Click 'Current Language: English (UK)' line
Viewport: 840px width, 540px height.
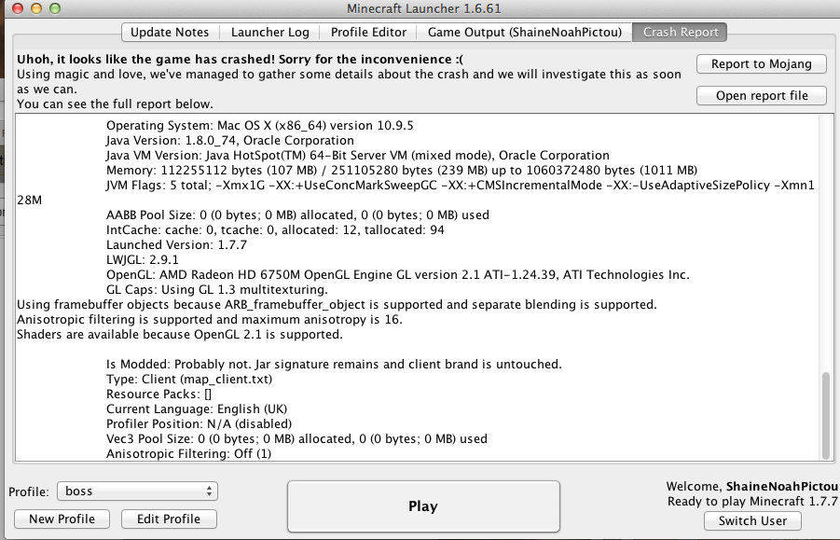[197, 409]
